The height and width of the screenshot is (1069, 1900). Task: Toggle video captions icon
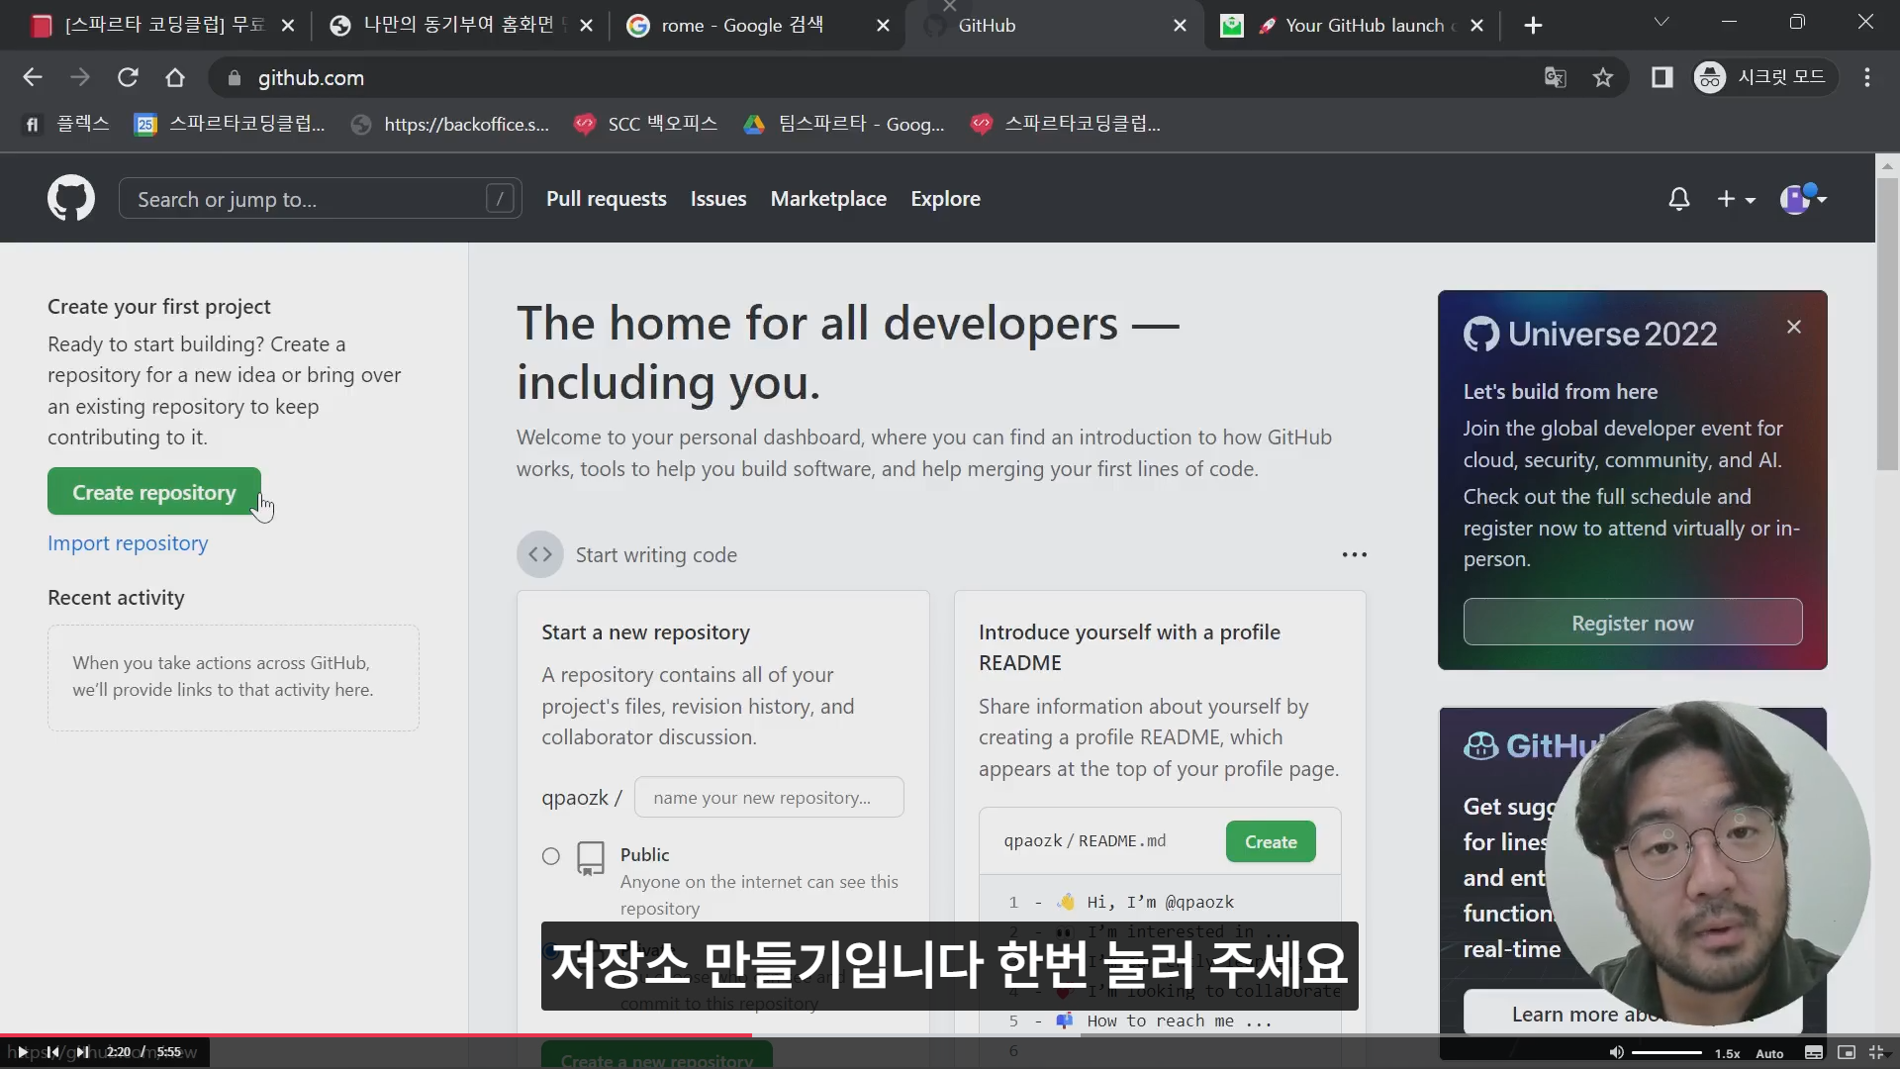[1814, 1052]
